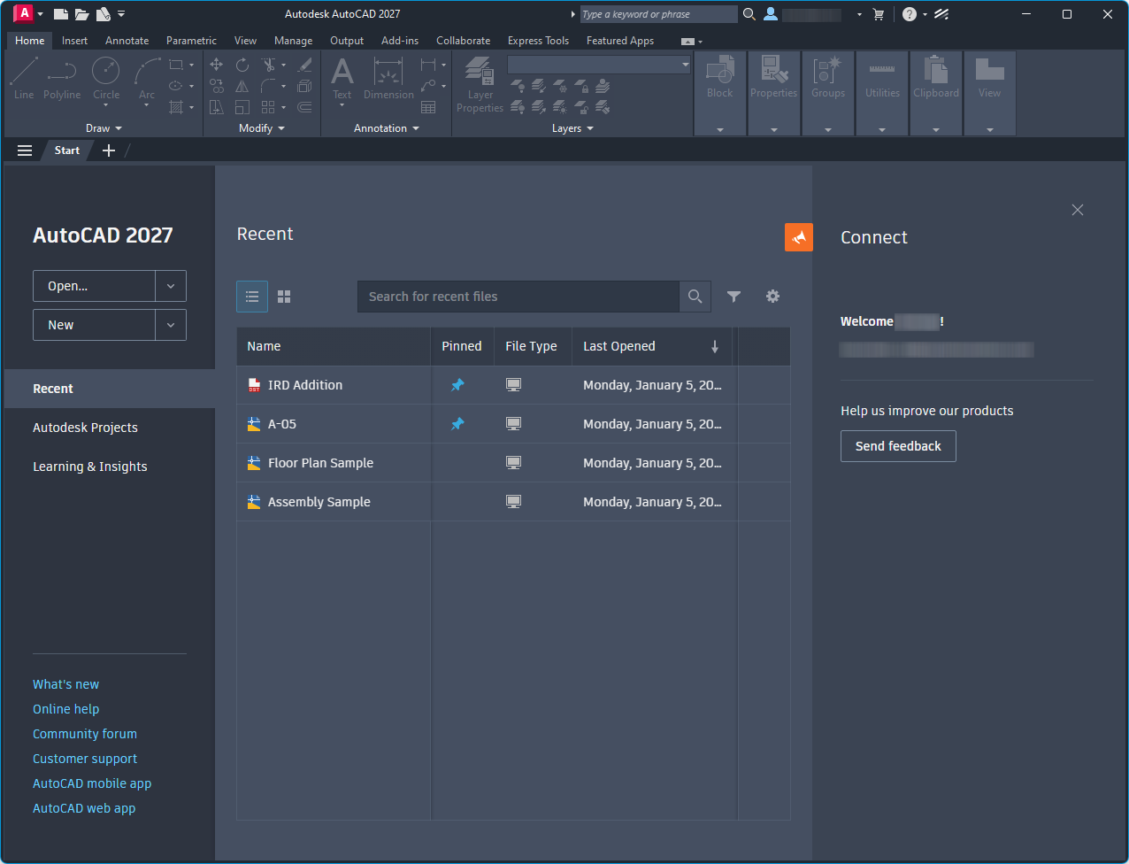Viewport: 1129px width, 864px height.
Task: Open the Express Tools ribbon tab
Action: 538,41
